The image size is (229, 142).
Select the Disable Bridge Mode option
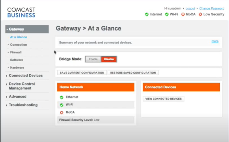point(109,59)
